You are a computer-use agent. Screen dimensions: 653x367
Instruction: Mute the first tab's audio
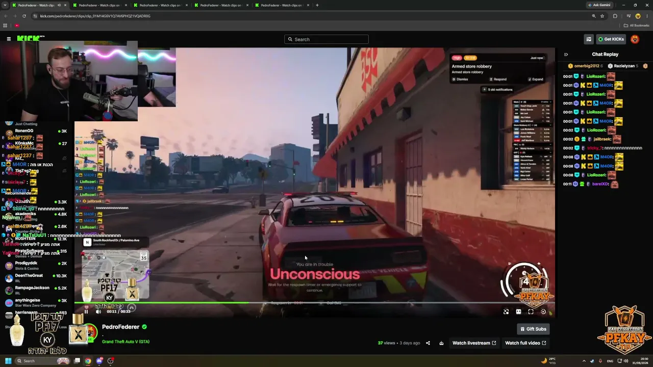click(59, 5)
